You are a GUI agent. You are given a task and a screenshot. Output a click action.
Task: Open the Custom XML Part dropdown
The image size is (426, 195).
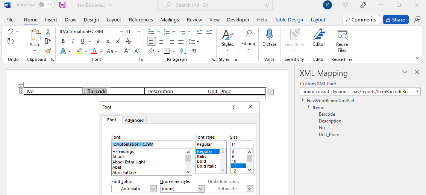point(417,92)
